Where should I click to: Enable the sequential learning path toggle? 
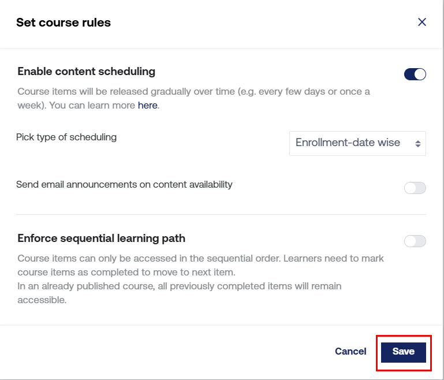[415, 241]
